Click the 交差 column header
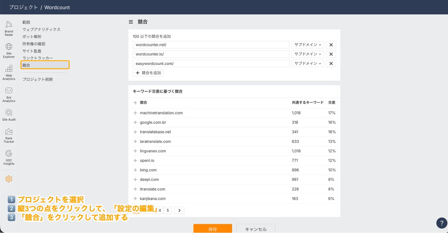448x233 pixels. pos(332,103)
